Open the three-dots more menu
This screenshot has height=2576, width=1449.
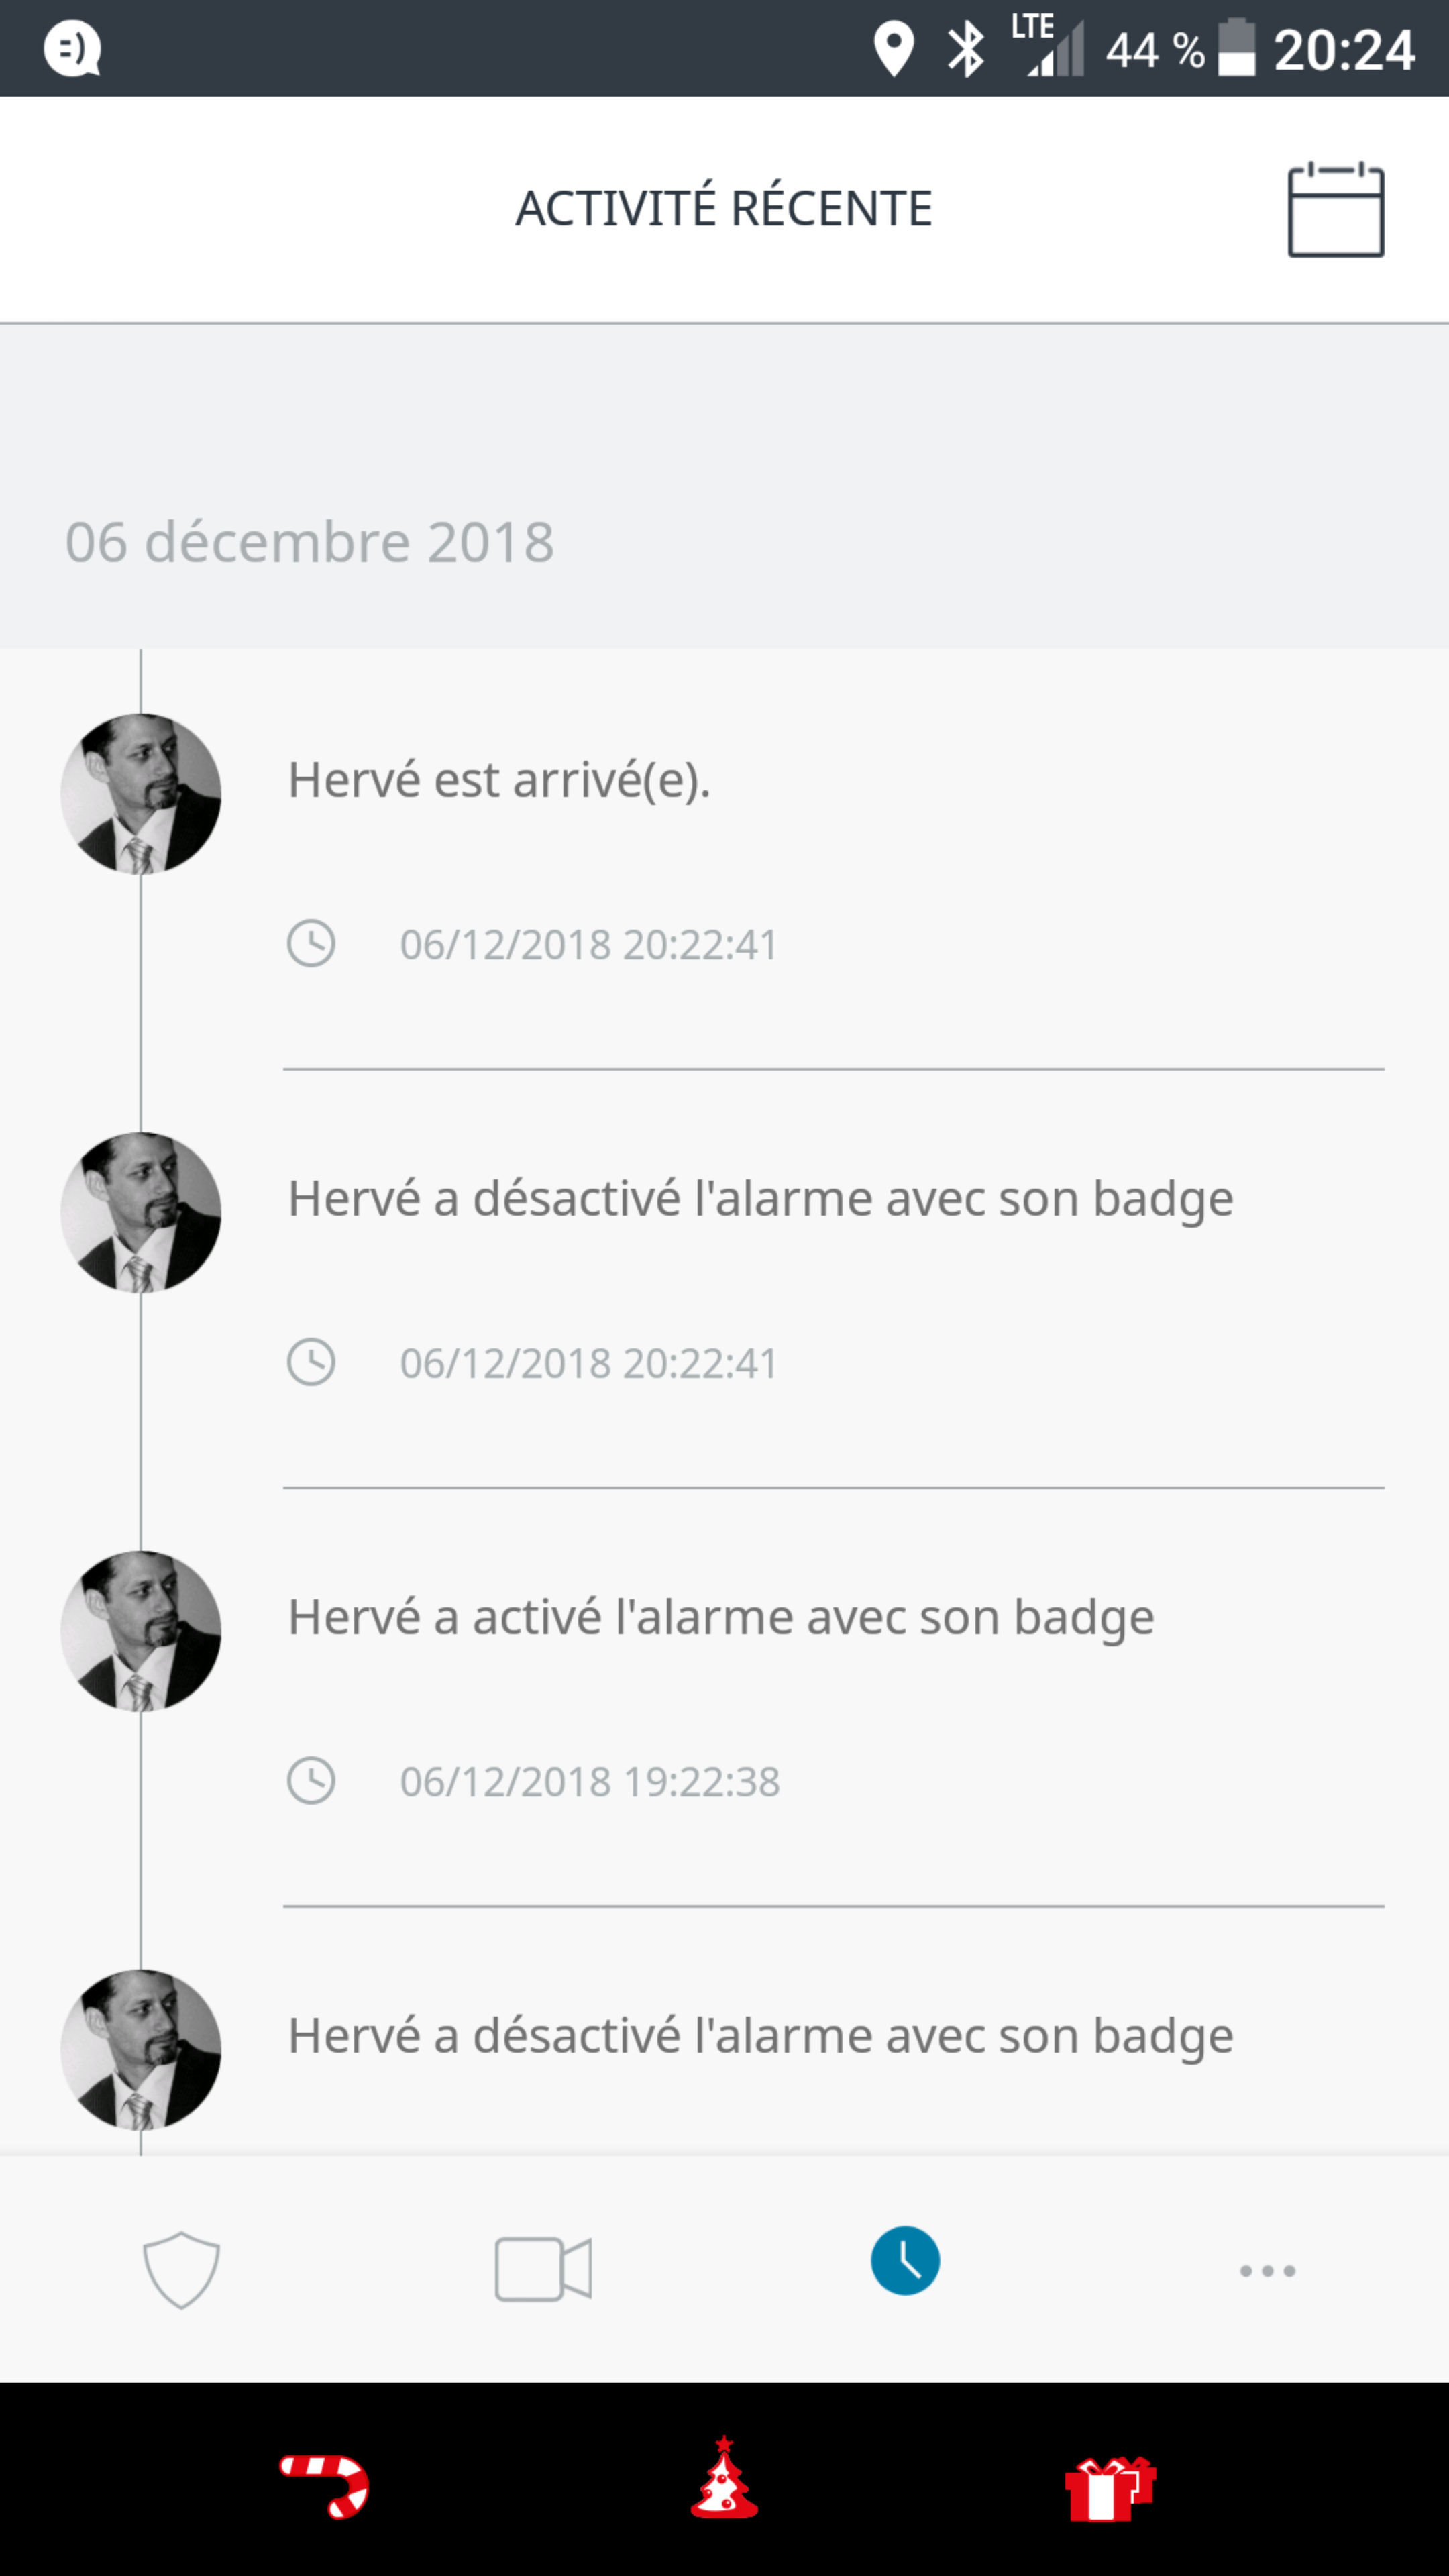(1267, 2270)
